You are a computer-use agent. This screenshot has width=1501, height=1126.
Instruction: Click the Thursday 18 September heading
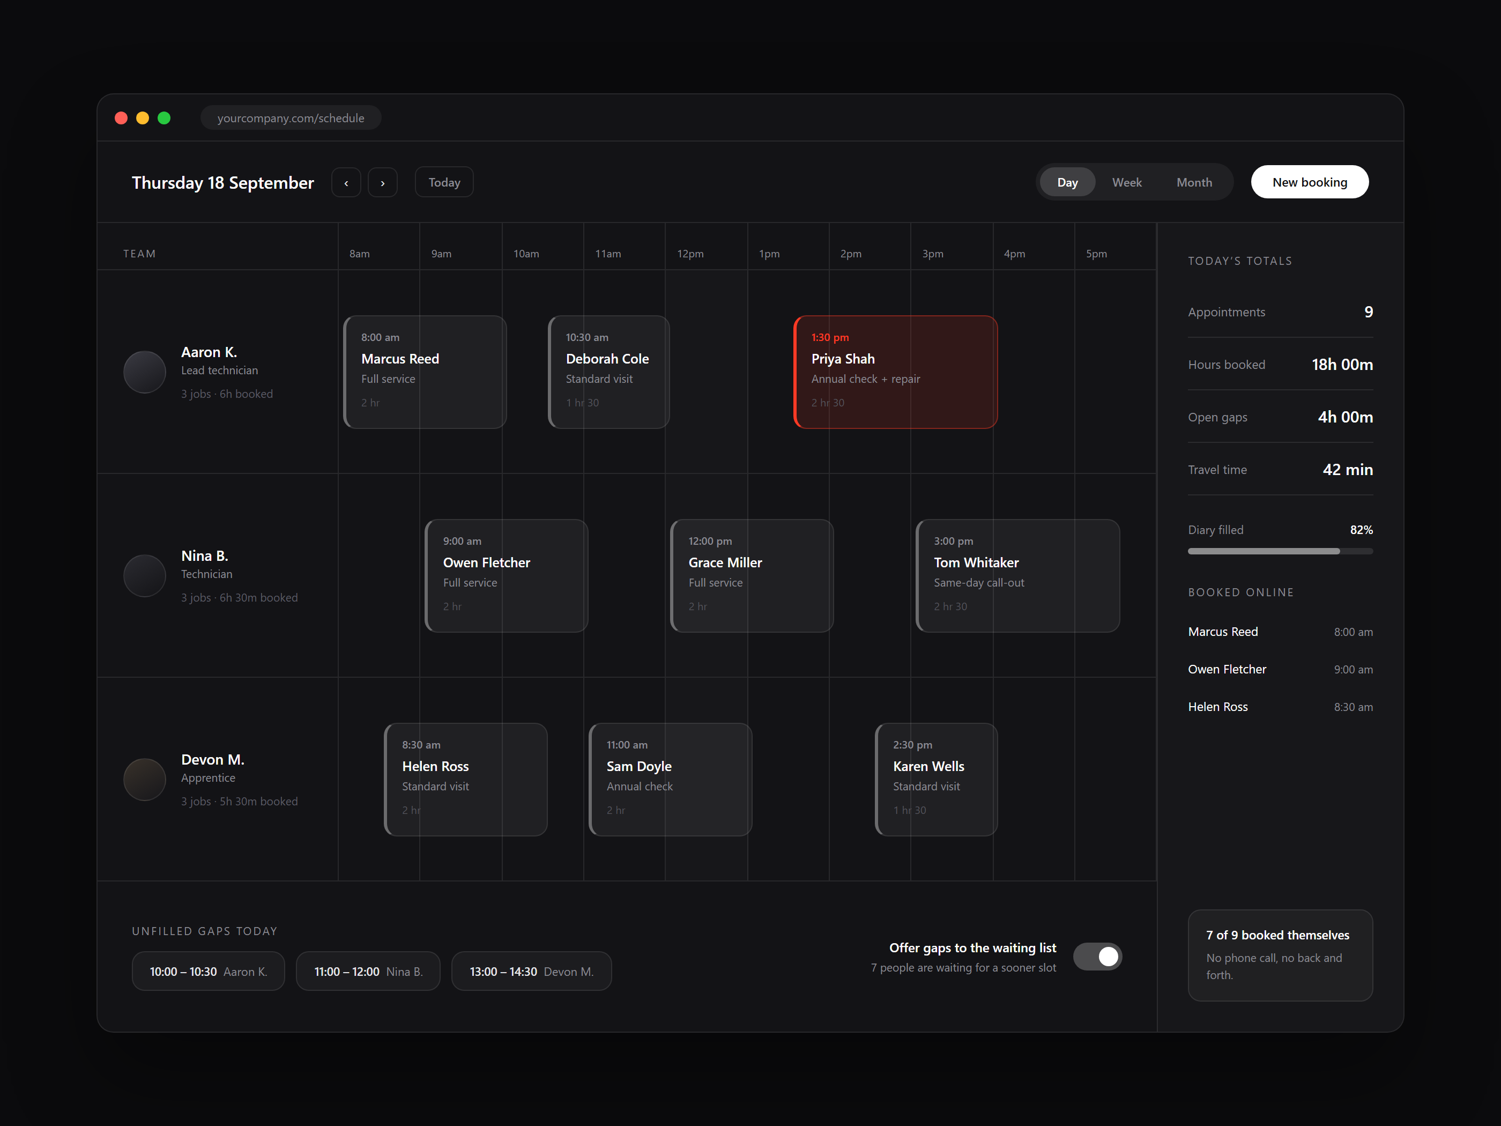(x=222, y=183)
